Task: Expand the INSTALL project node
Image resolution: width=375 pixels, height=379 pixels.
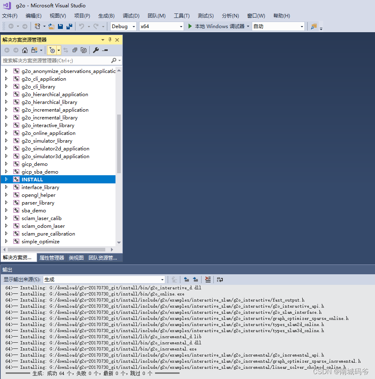Action: [x=6, y=179]
